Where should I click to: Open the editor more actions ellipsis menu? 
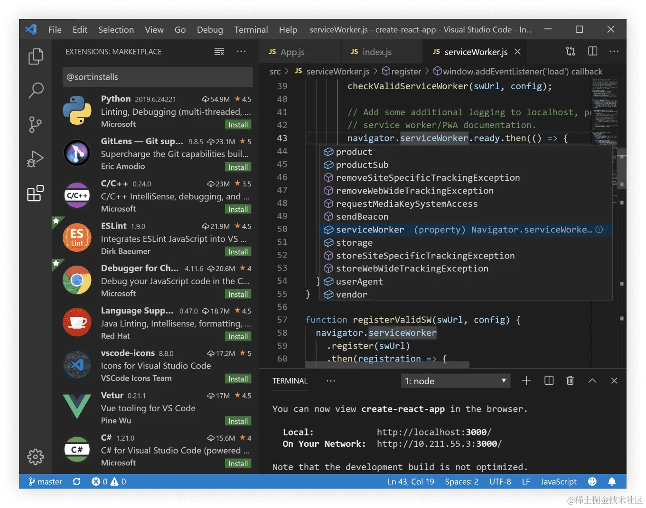click(614, 51)
